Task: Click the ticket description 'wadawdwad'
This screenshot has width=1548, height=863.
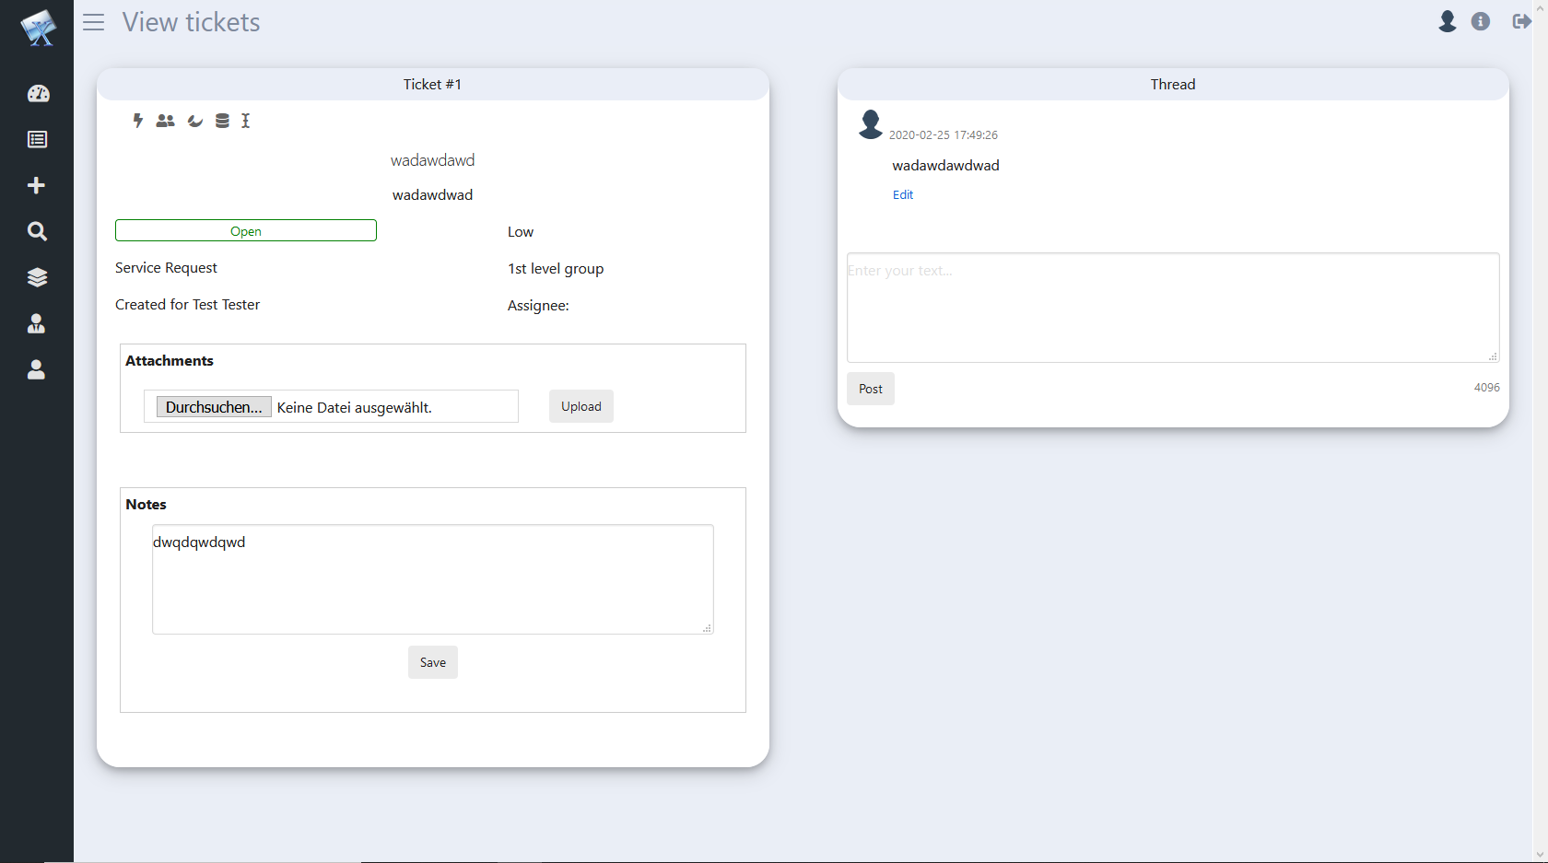Action: click(x=433, y=195)
